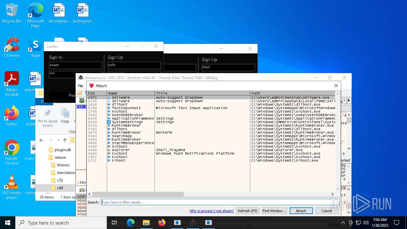The height and width of the screenshot is (229, 407).
Task: Click Sign Up field containing eafe
Action: point(134,65)
